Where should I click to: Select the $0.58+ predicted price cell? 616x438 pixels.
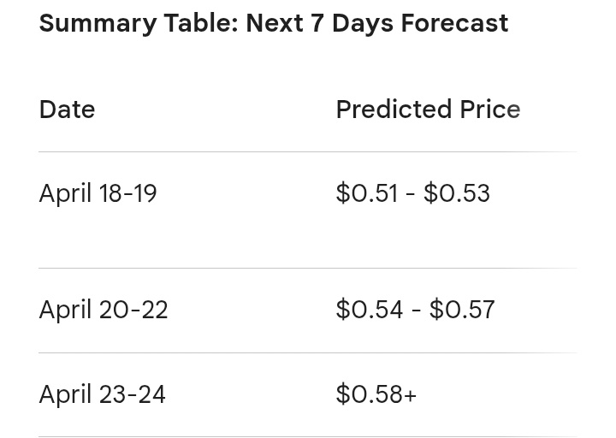376,394
